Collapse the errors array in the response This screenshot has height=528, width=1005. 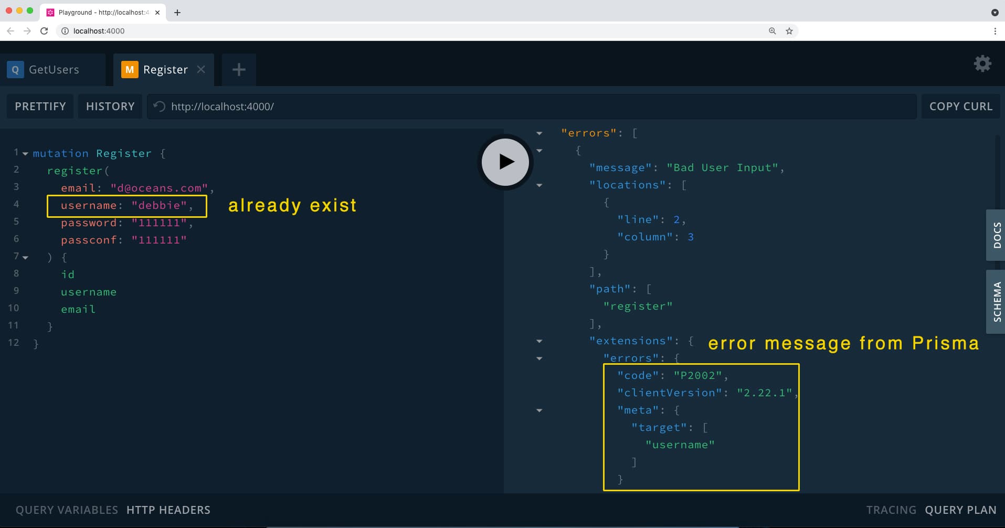tap(539, 133)
